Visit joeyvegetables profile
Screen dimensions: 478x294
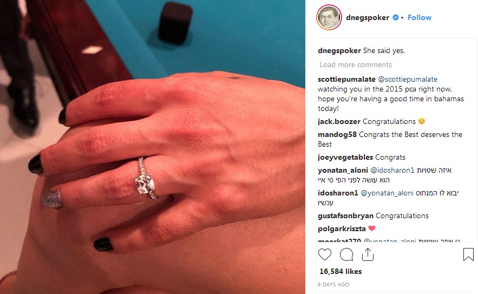[345, 158]
